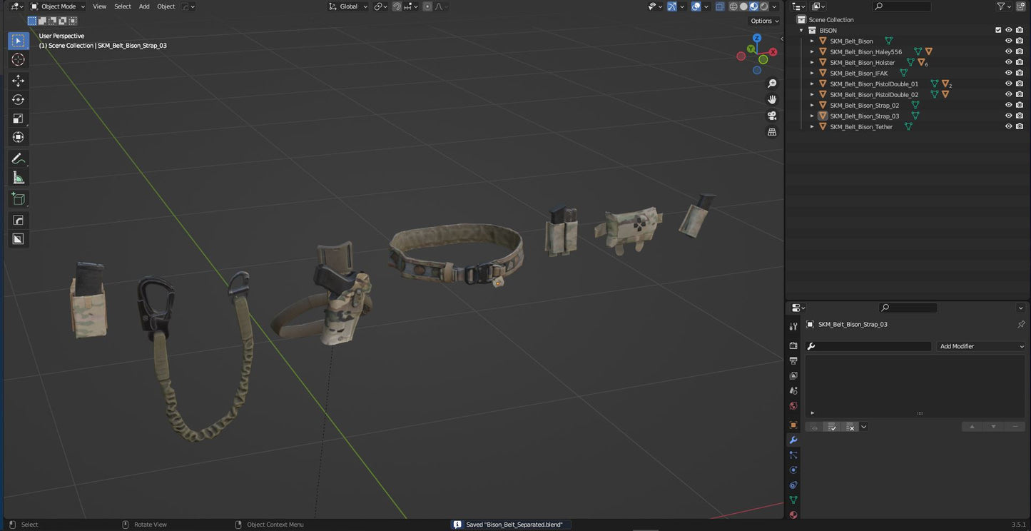1031x531 pixels.
Task: Uncheck the BISON collection checkbox
Action: (x=997, y=30)
